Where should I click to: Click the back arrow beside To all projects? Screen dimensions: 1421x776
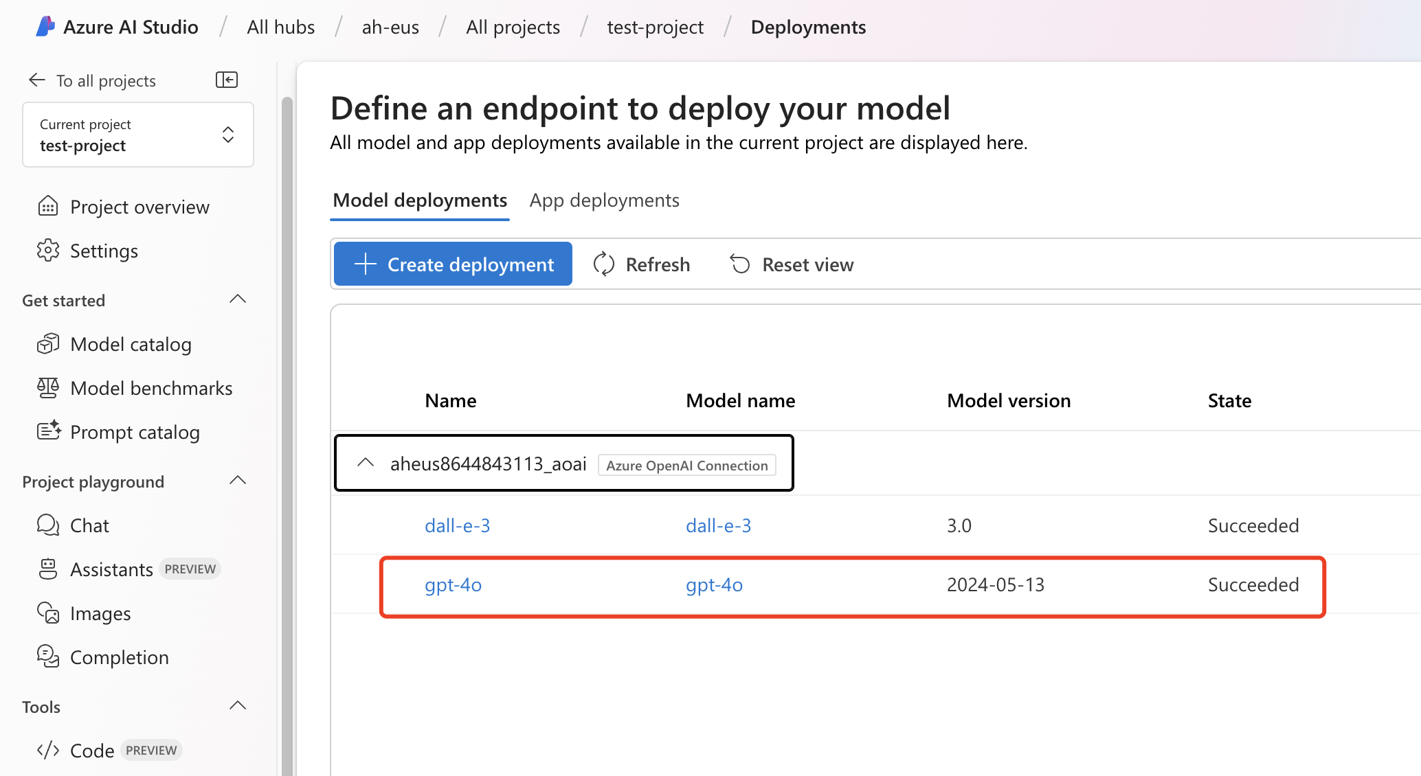37,80
